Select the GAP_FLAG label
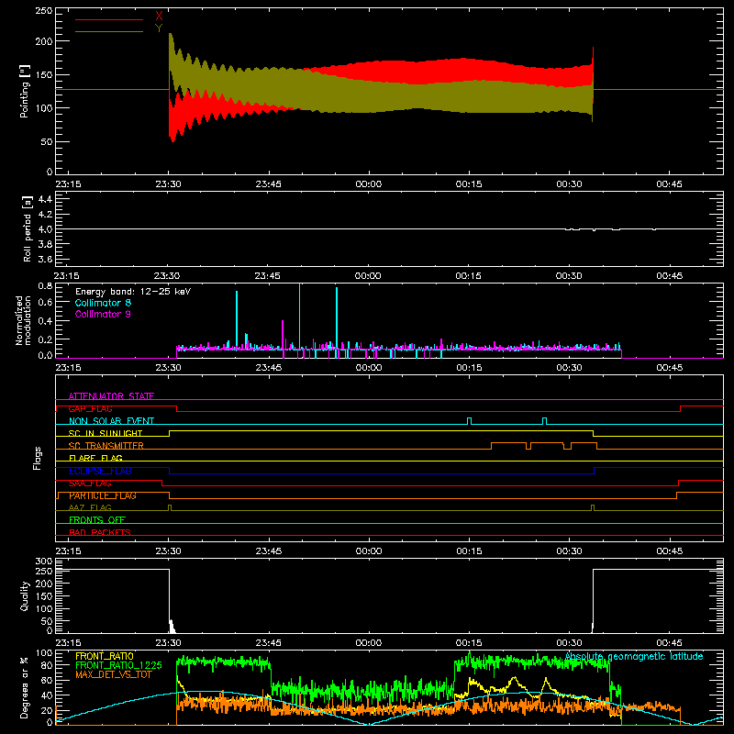 coord(90,408)
